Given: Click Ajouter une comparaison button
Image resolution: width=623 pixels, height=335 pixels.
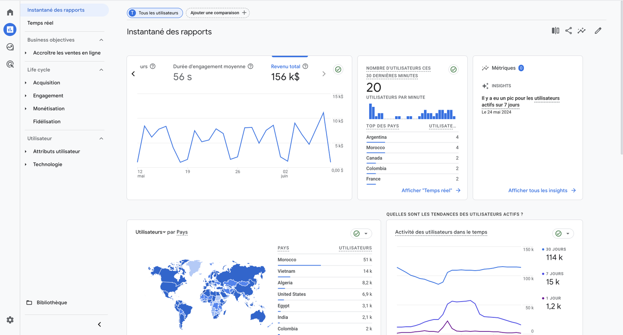Looking at the screenshot, I should coord(218,13).
